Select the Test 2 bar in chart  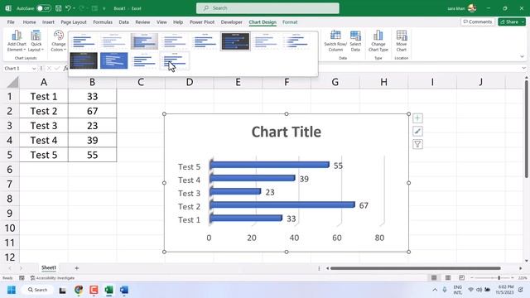(x=282, y=204)
